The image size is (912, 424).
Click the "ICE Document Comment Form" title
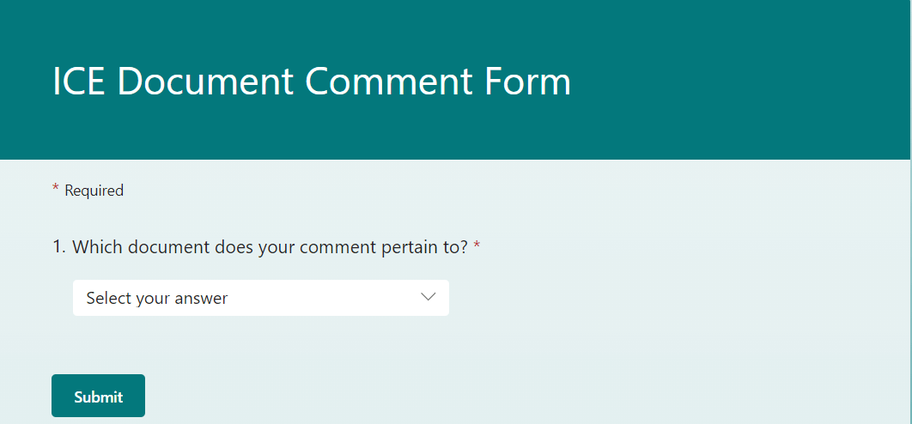[312, 82]
